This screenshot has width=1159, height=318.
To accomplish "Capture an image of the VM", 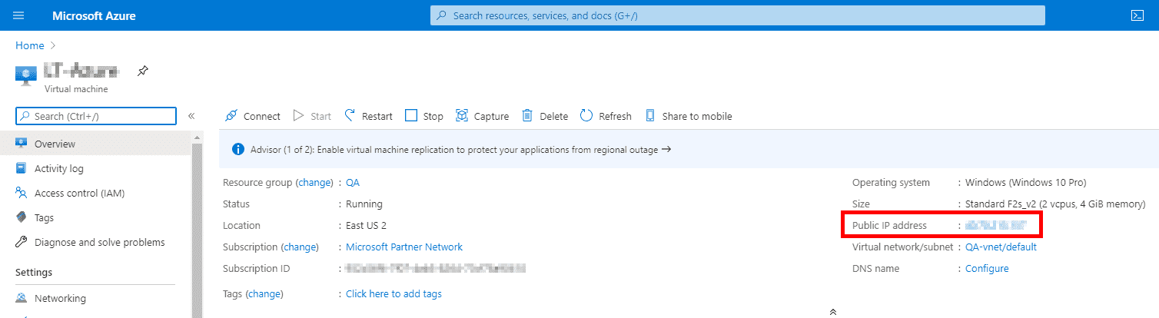I will pos(482,116).
